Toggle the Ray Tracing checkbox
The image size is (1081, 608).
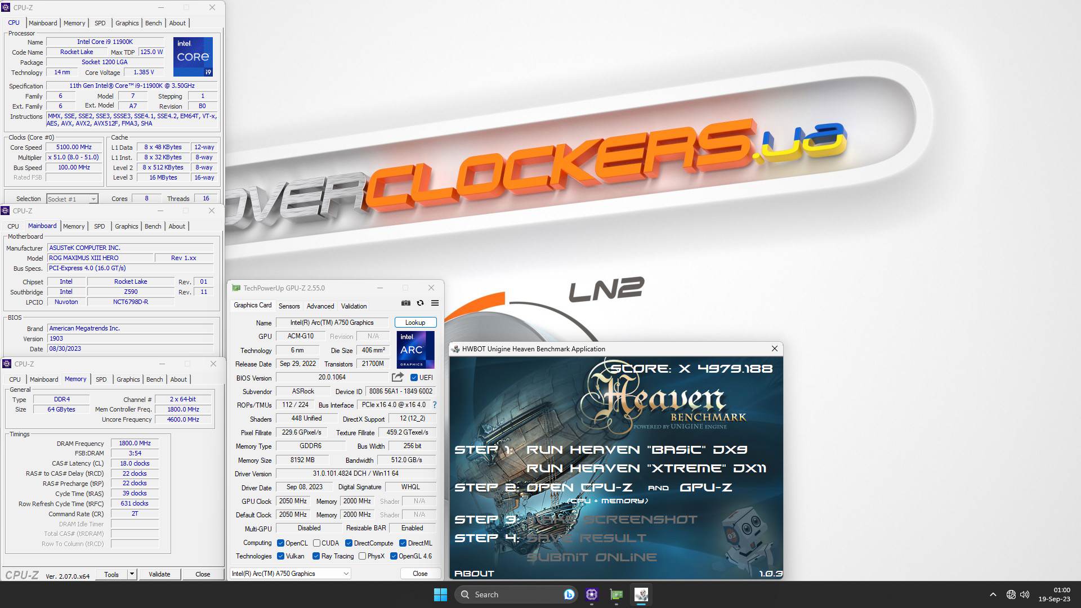(316, 556)
